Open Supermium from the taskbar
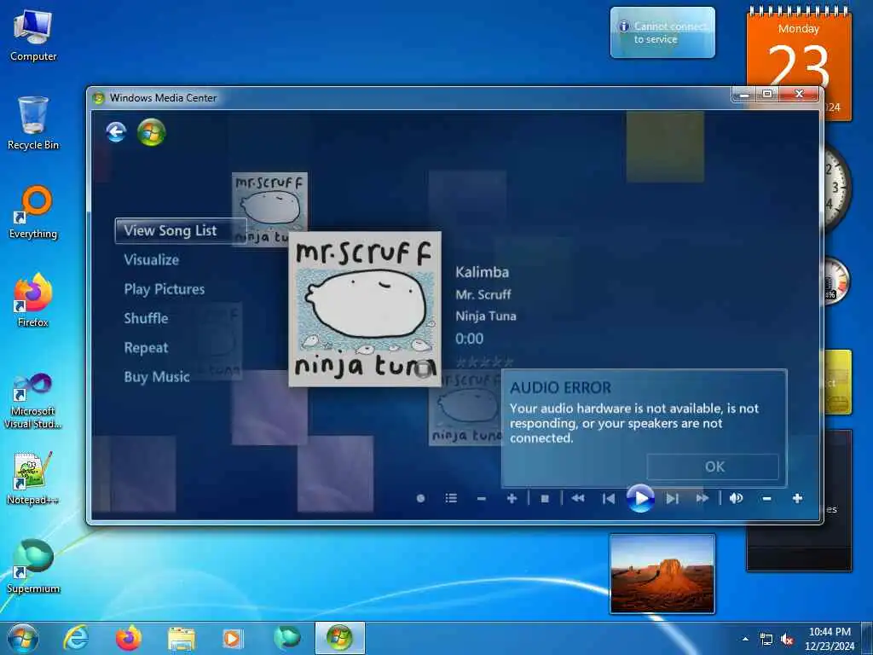 pos(286,638)
